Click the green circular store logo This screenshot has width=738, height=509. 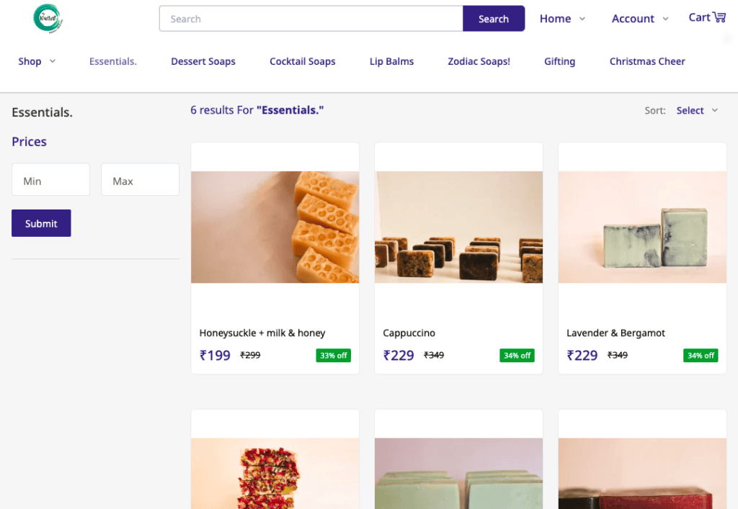48,18
